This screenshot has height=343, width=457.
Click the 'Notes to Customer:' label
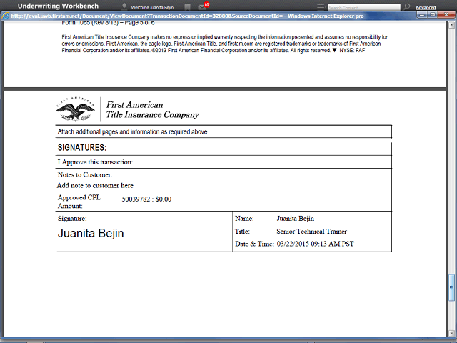point(85,174)
